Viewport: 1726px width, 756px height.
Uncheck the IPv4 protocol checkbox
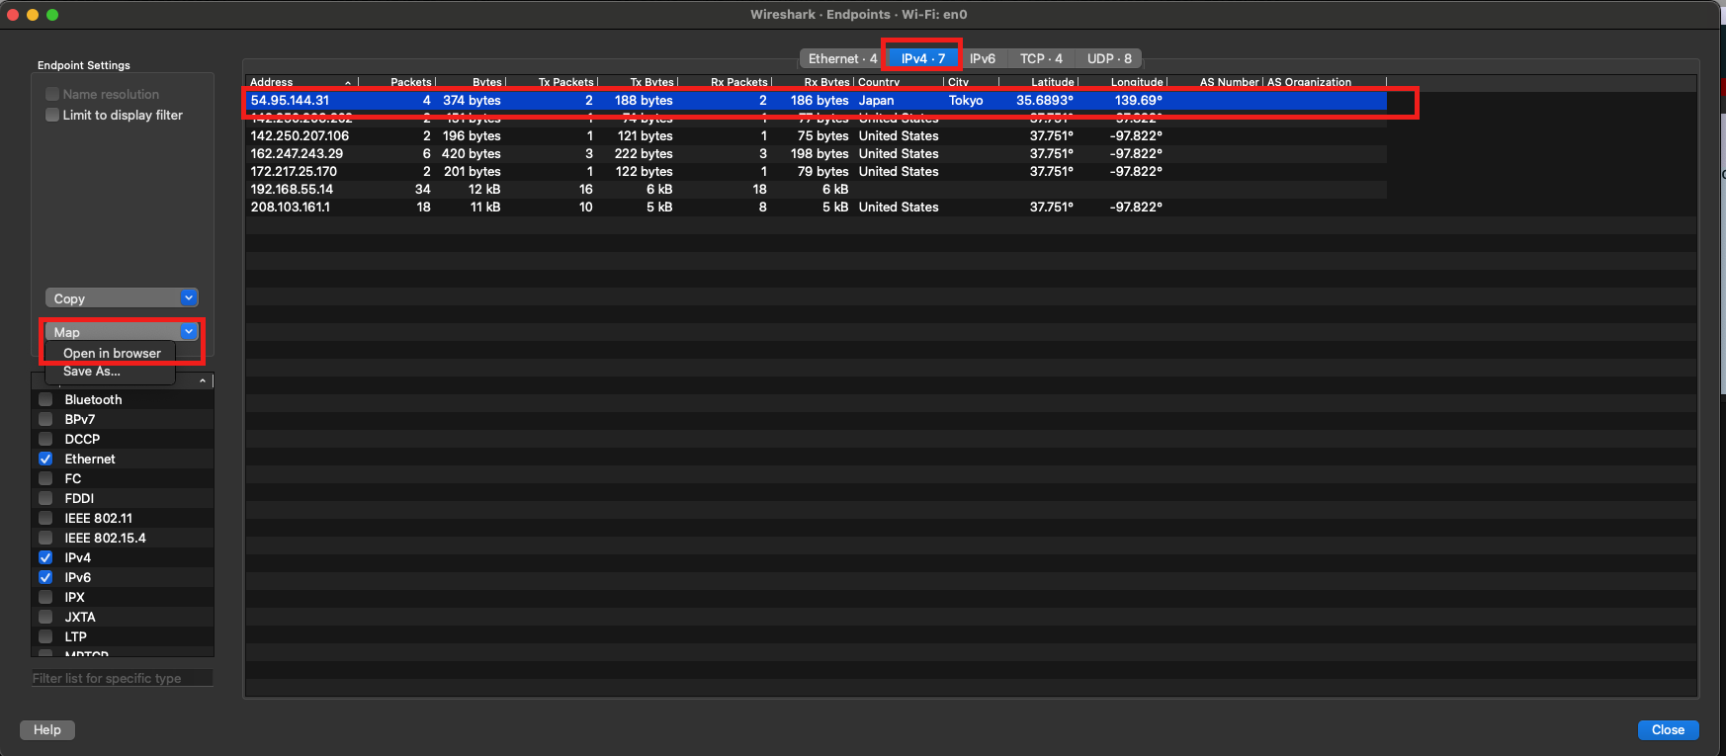45,557
